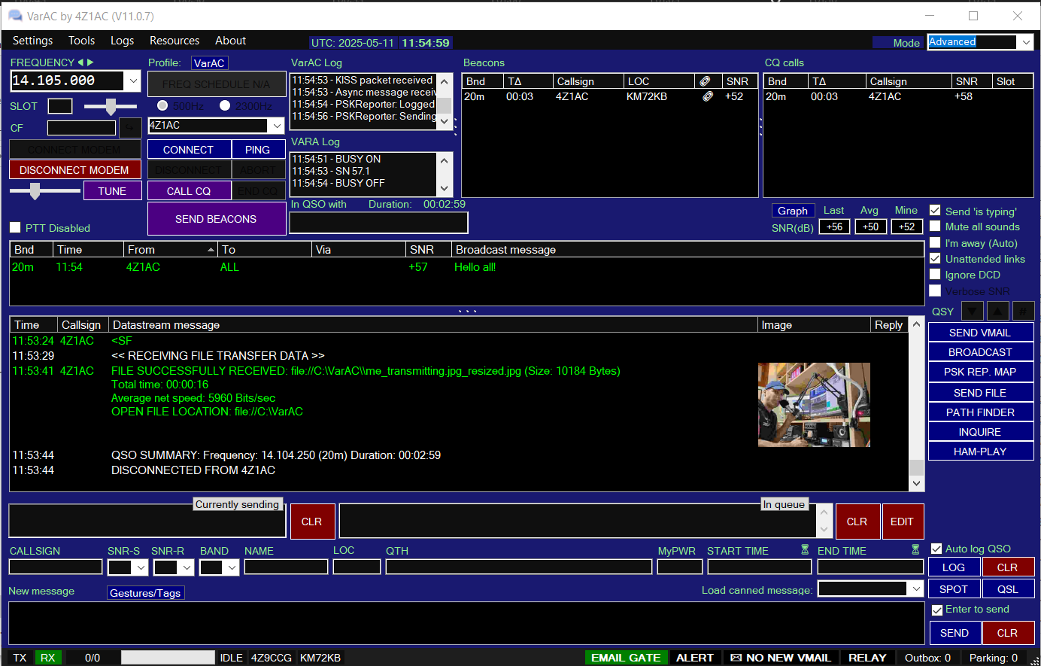Click the QSY hash button
This screenshot has height=666, width=1041.
(x=1023, y=311)
